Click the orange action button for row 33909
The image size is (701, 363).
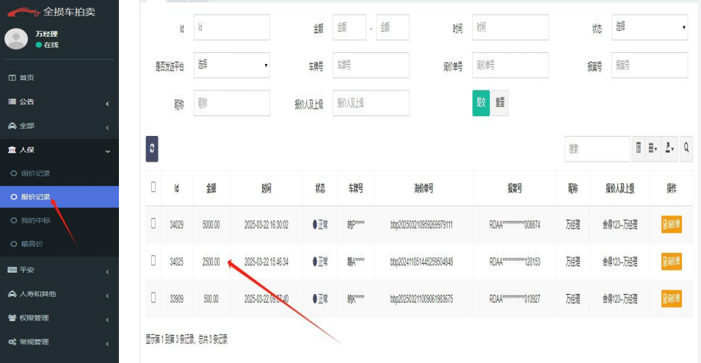[671, 298]
